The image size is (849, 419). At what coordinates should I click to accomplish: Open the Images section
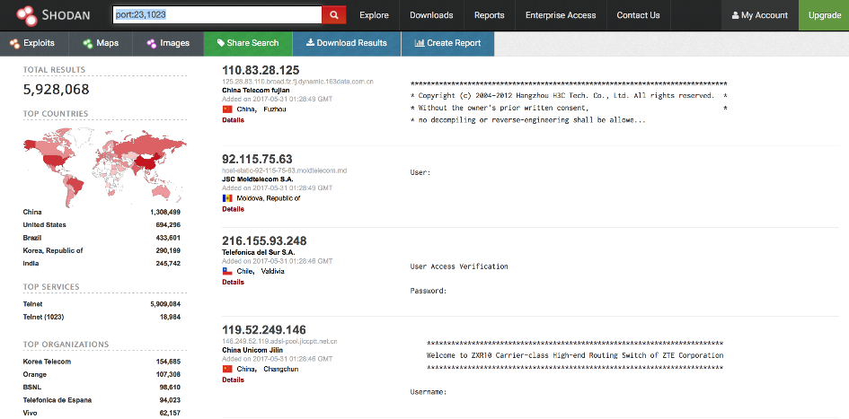[x=168, y=43]
